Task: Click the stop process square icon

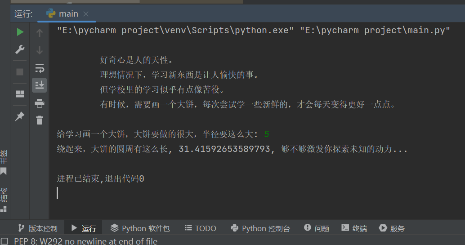Action: tap(20, 72)
